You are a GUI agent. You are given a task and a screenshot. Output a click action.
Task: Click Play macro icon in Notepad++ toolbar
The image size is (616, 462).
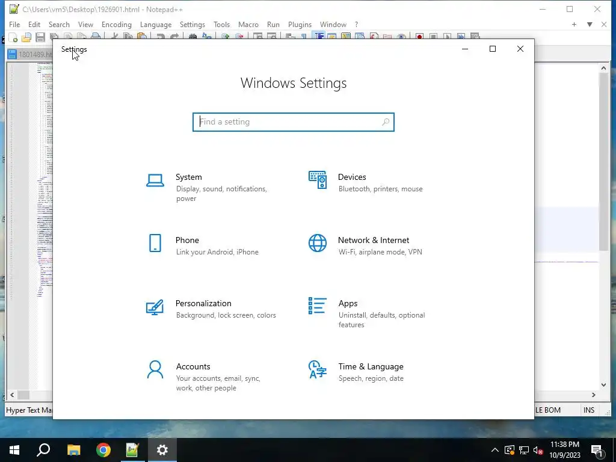(447, 37)
